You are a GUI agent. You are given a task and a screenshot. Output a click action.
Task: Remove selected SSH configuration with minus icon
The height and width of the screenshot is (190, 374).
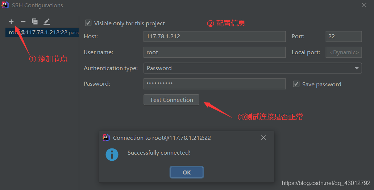[23, 22]
